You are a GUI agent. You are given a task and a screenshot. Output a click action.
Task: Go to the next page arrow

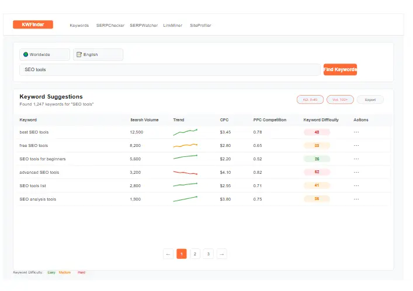(x=222, y=254)
